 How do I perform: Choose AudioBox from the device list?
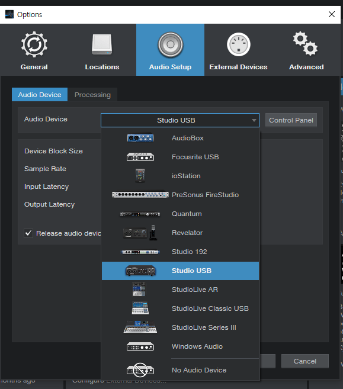180,138
